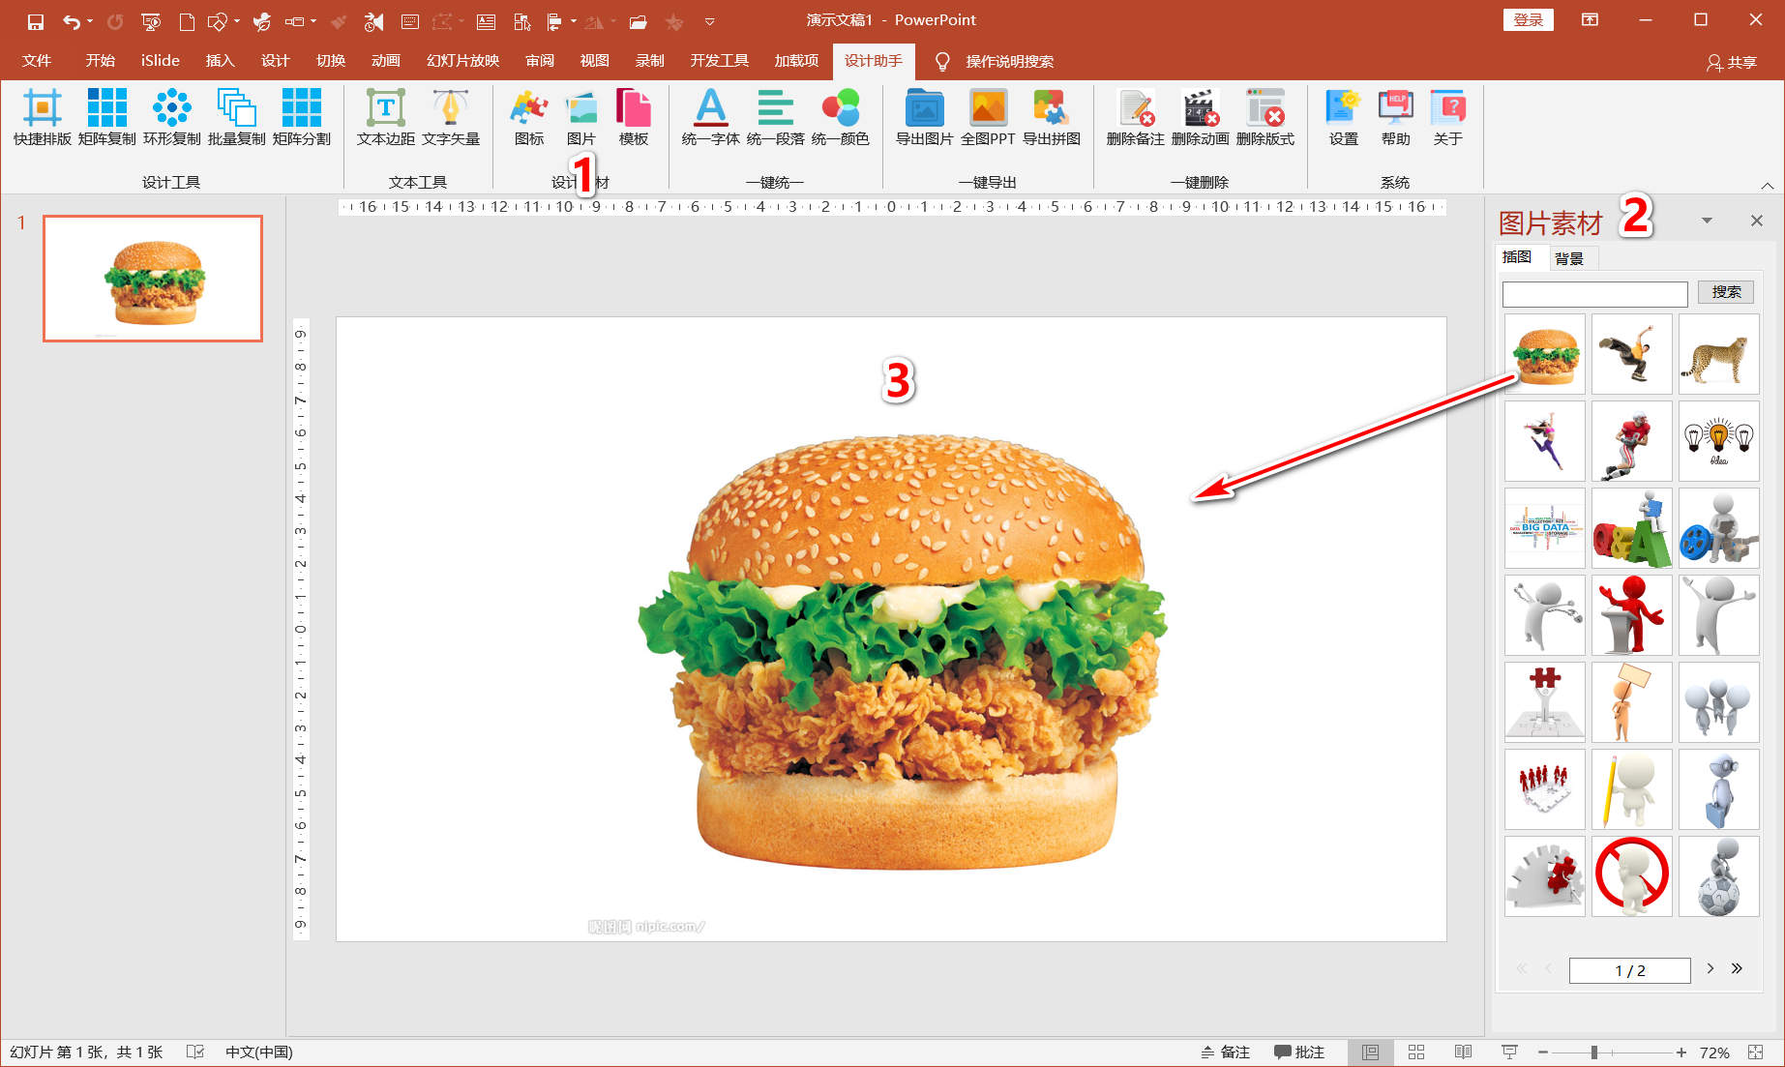
Task: Open the 文件 File menu
Action: (37, 61)
